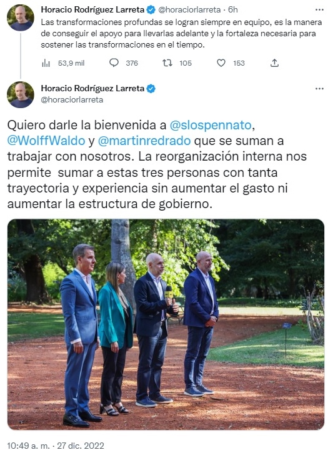Visit the @martinredrado mention link
This screenshot has width=333, height=450.
tap(144, 141)
